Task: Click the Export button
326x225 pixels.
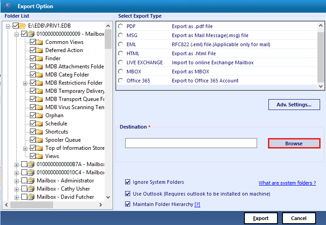Action: click(x=261, y=218)
